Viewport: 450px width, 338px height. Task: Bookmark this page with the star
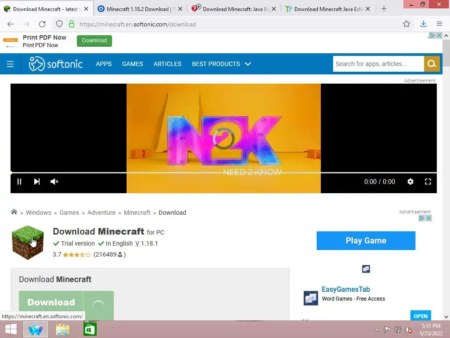(406, 24)
